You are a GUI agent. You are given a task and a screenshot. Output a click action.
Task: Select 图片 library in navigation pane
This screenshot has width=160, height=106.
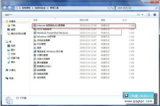click(x=13, y=50)
